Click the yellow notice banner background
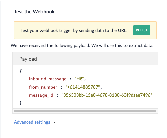Viewport: 167px width, 138px height. pos(85,30)
